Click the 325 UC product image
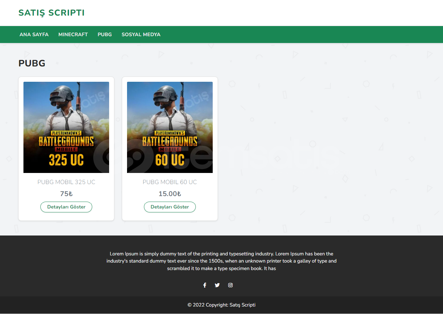 tap(66, 127)
